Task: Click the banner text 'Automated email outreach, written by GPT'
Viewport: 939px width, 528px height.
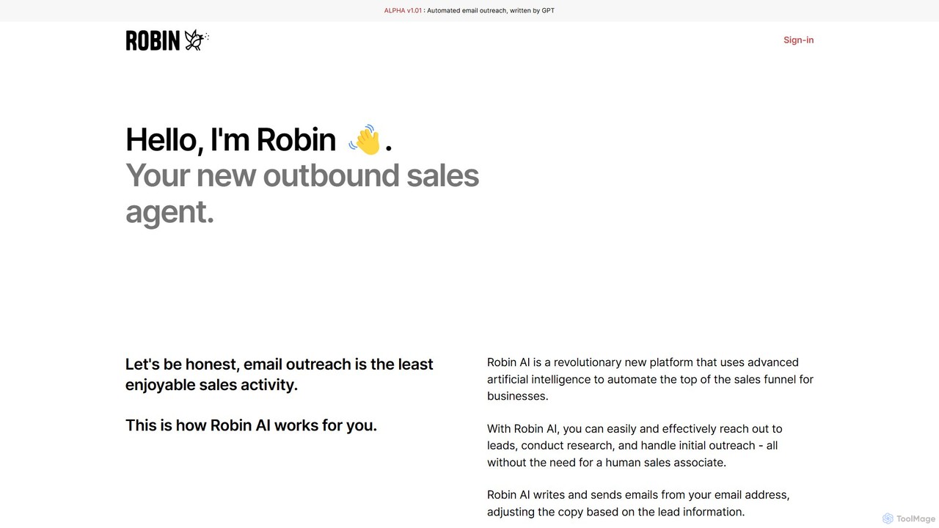Action: pyautogui.click(x=491, y=10)
